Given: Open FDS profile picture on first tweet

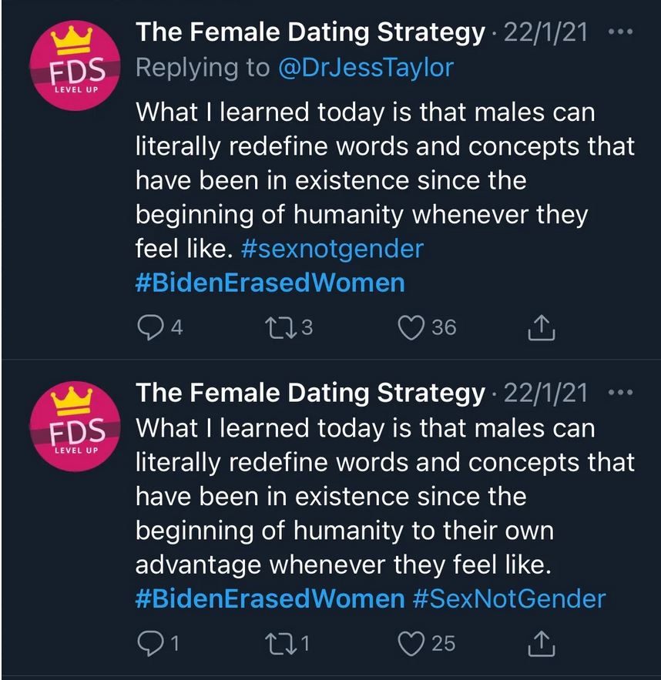Looking at the screenshot, I should [68, 67].
